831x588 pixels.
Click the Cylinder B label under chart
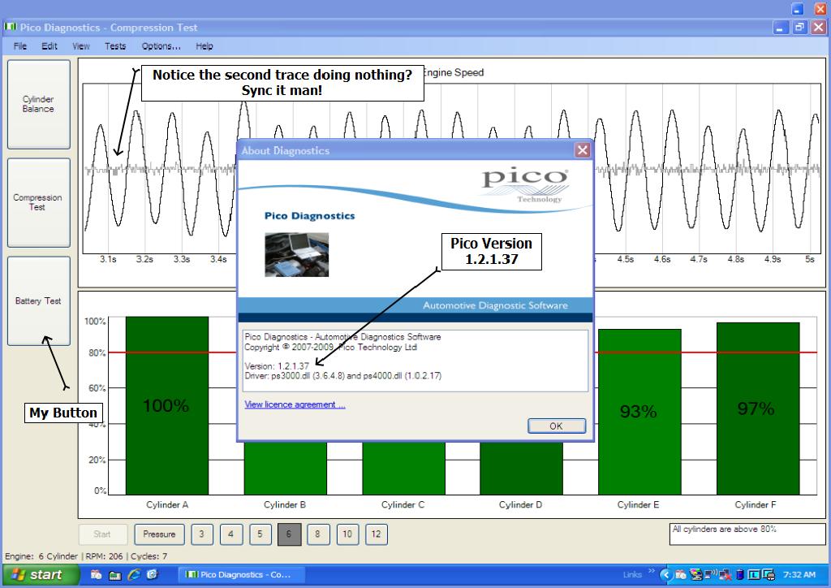point(285,505)
